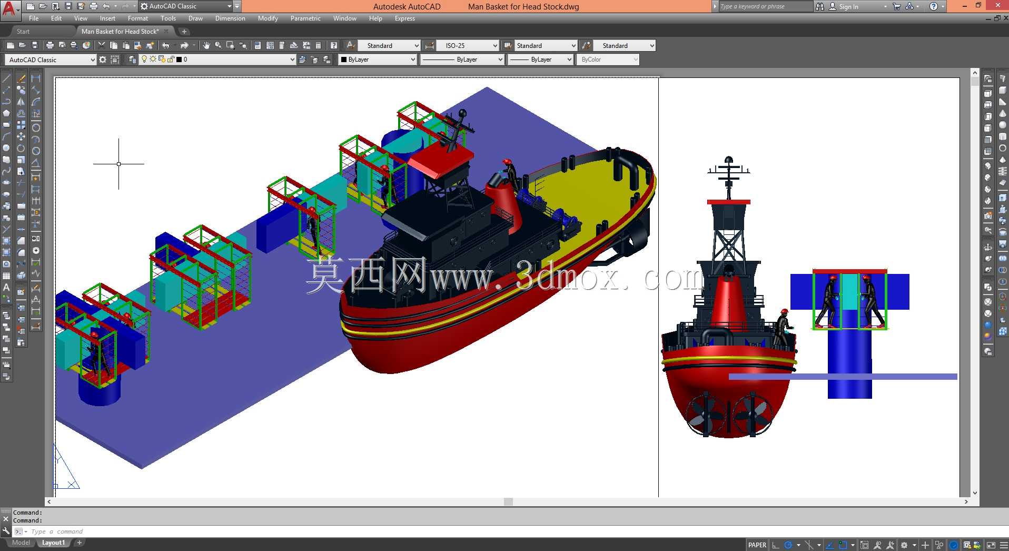
Task: Click the black ByLayer color swatch
Action: (x=344, y=60)
